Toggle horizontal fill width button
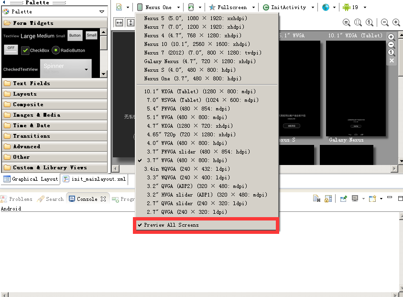403x297 pixels. 119,22
